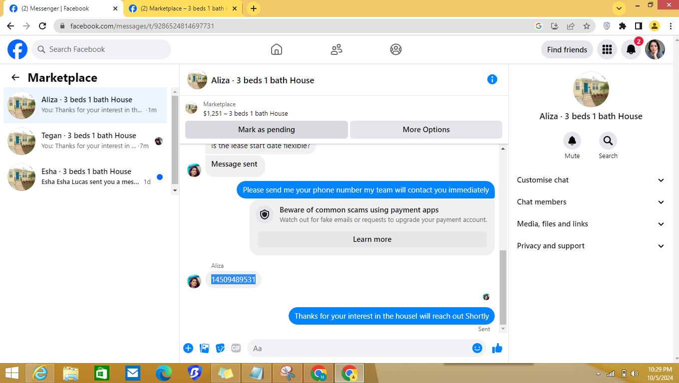The height and width of the screenshot is (383, 679).
Task: Open the tab search dropdown arrow
Action: point(619,8)
